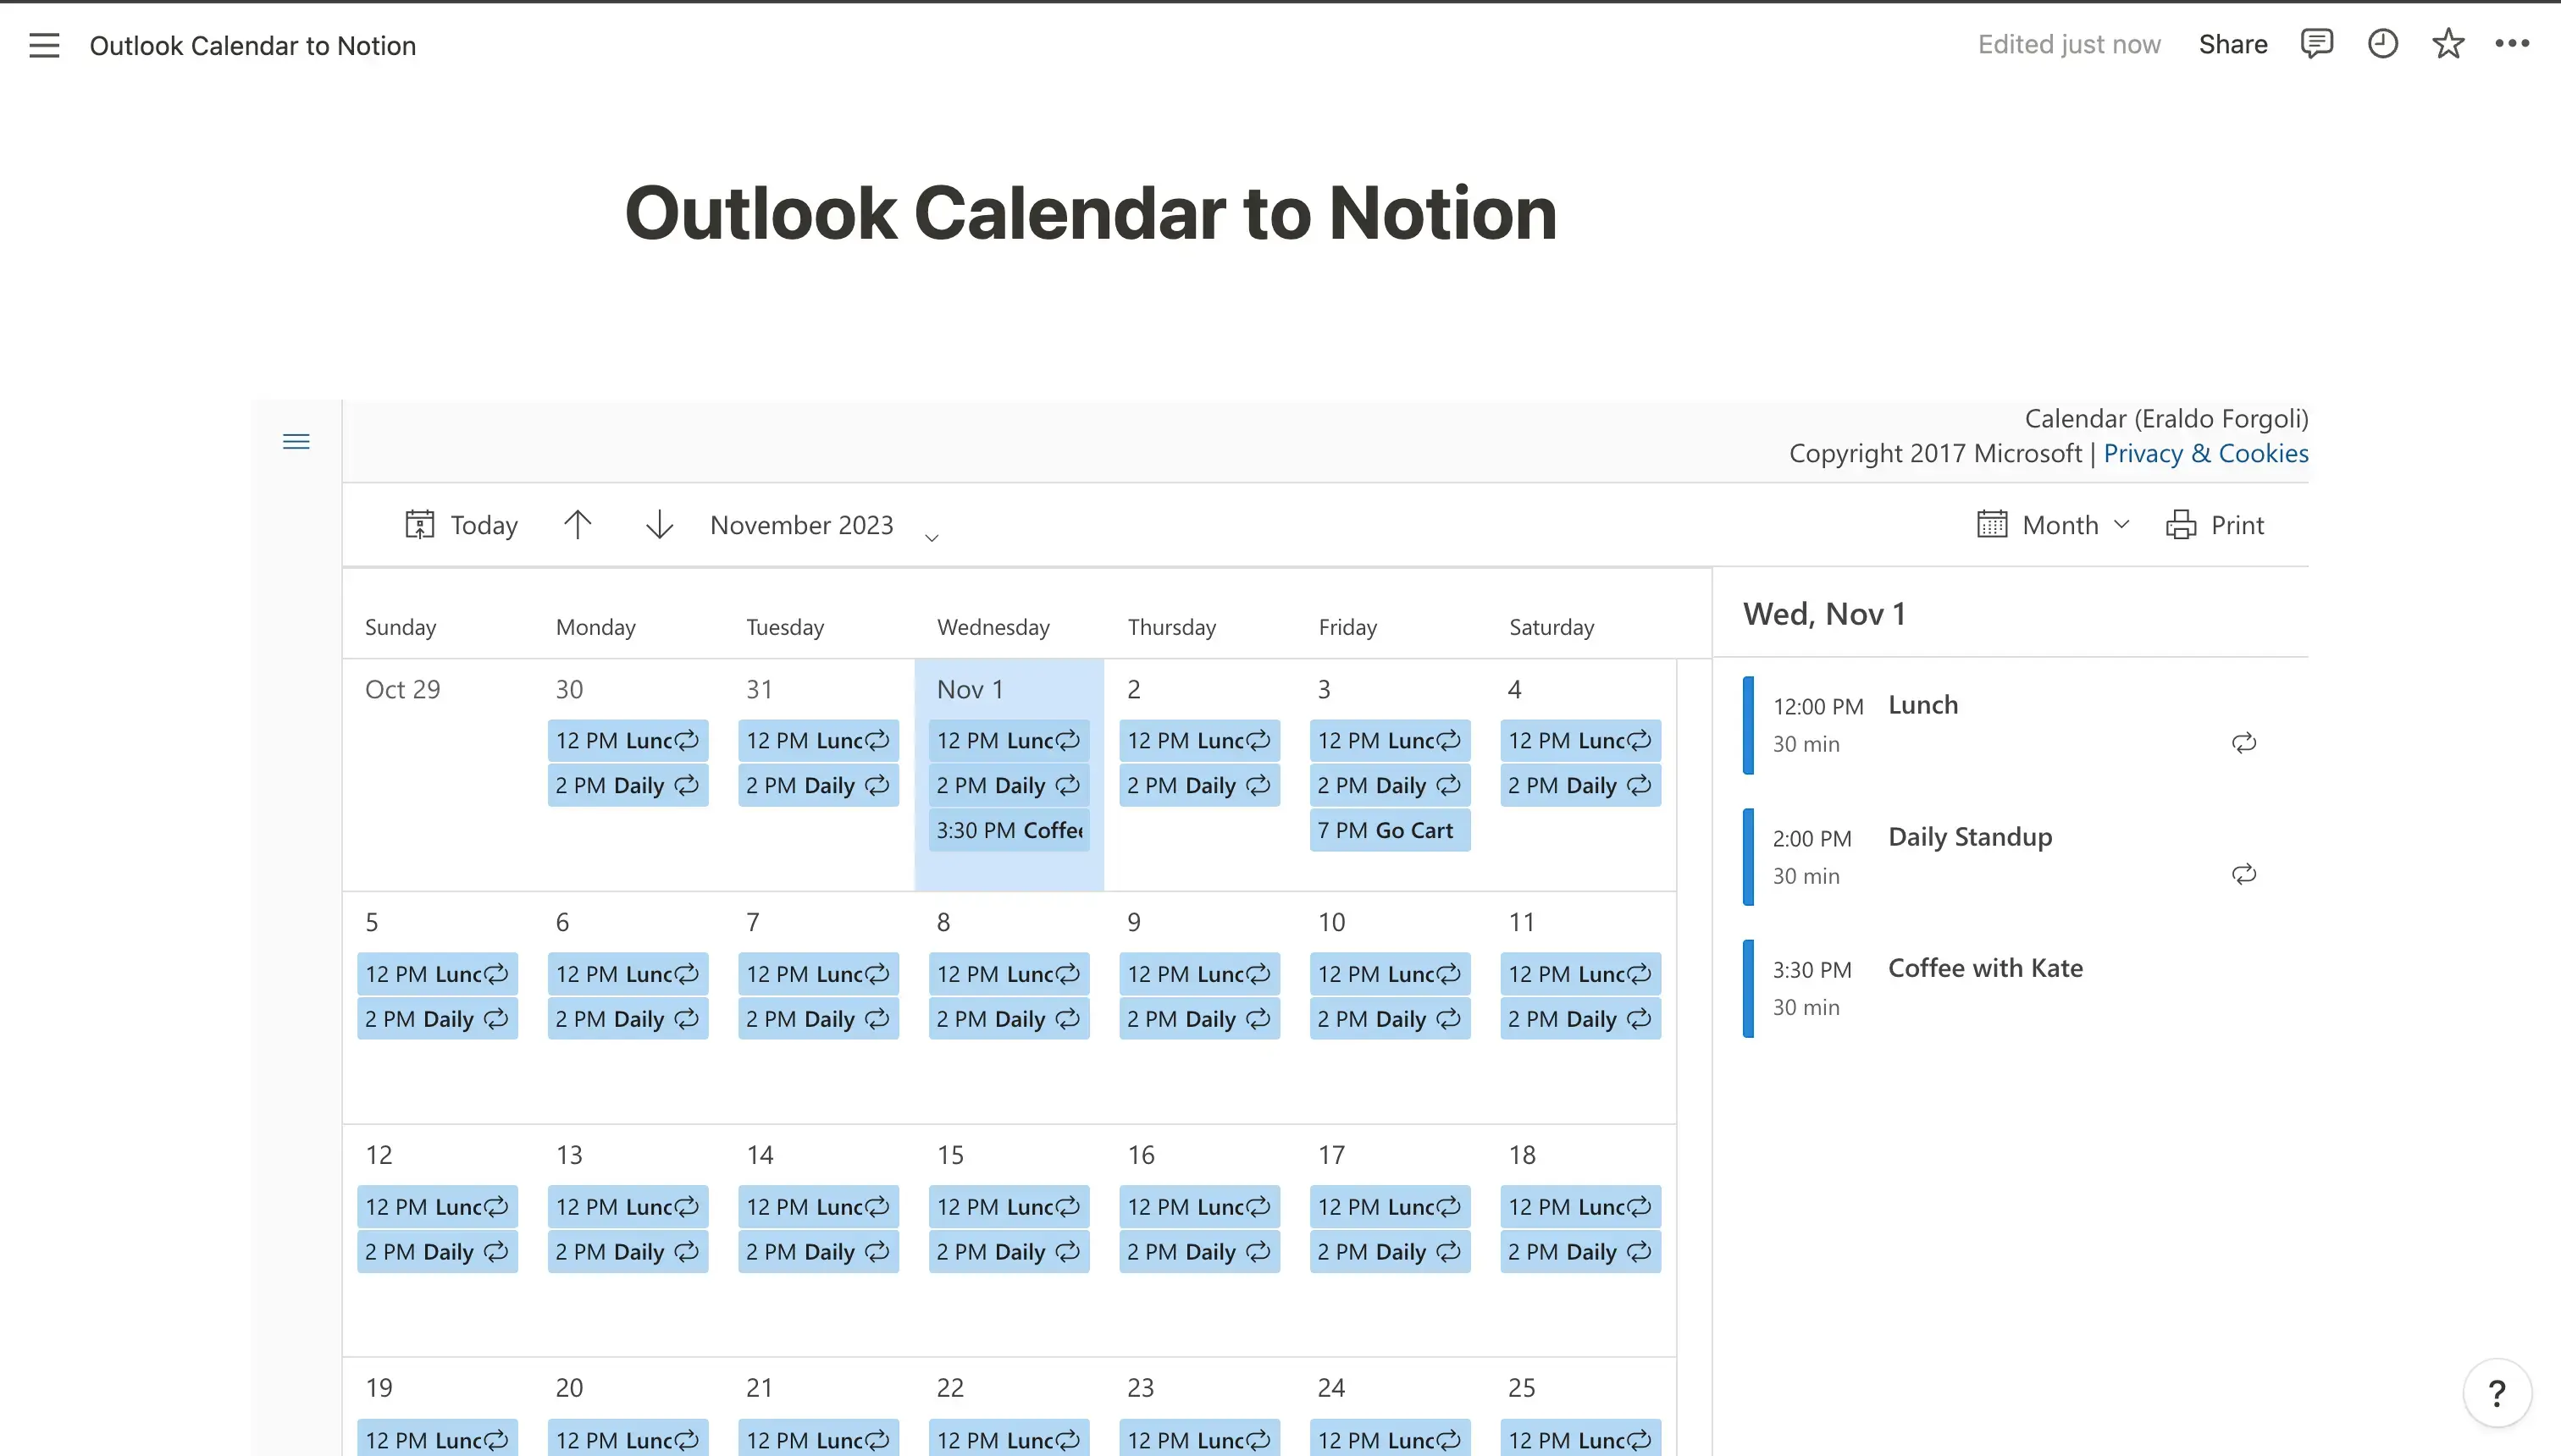Image resolution: width=2561 pixels, height=1456 pixels.
Task: Click the navigate forward arrow icon
Action: point(660,524)
